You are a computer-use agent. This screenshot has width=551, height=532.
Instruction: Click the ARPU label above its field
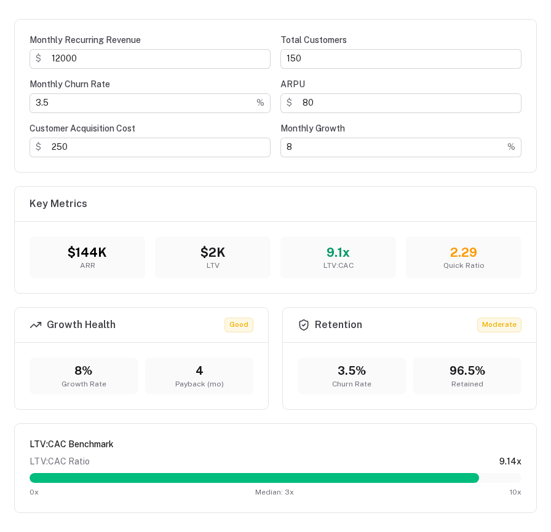coord(293,84)
